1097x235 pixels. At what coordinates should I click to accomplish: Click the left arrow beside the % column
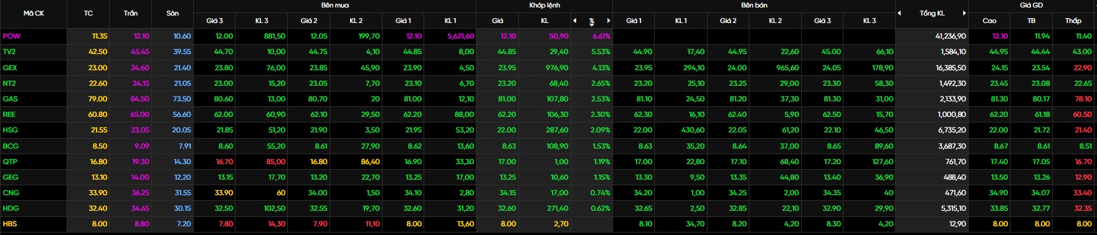click(575, 21)
